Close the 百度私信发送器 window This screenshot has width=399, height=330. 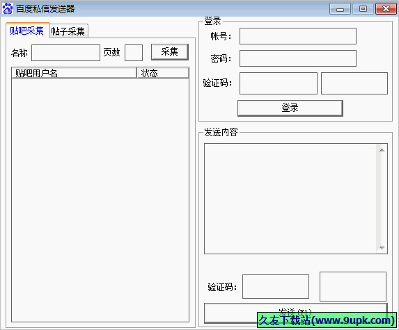pos(386,9)
